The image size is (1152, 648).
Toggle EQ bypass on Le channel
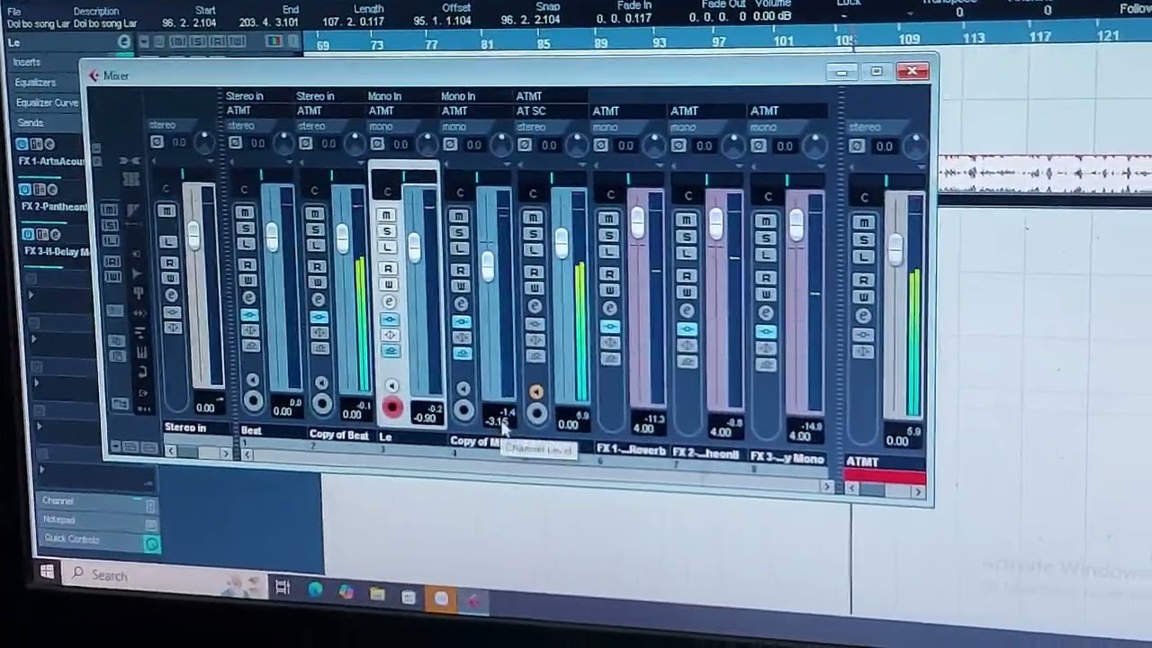390,335
